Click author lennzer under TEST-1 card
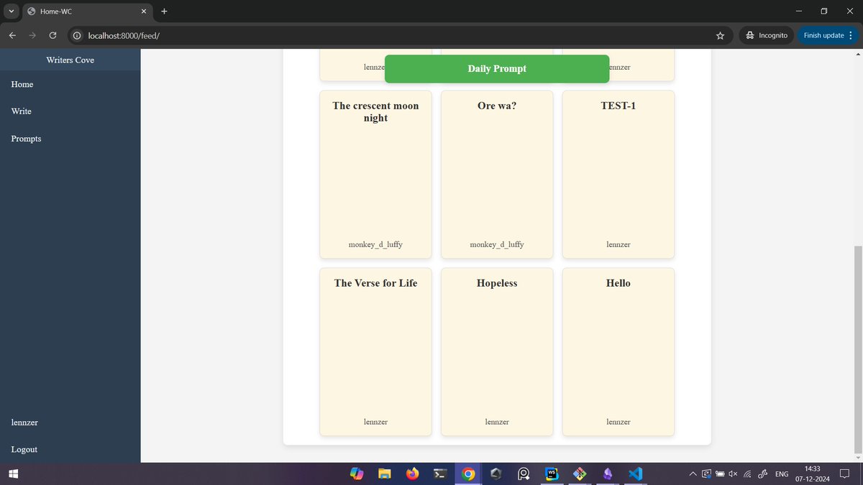863x485 pixels. [x=618, y=244]
